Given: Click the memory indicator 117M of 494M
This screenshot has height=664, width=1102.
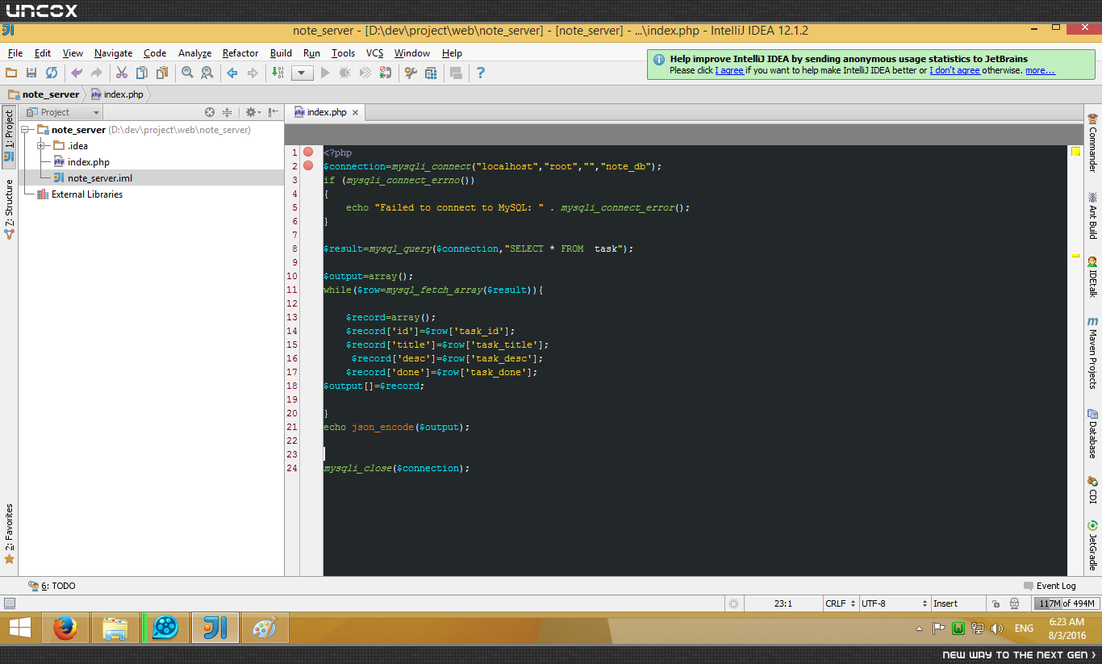Looking at the screenshot, I should click(x=1066, y=603).
